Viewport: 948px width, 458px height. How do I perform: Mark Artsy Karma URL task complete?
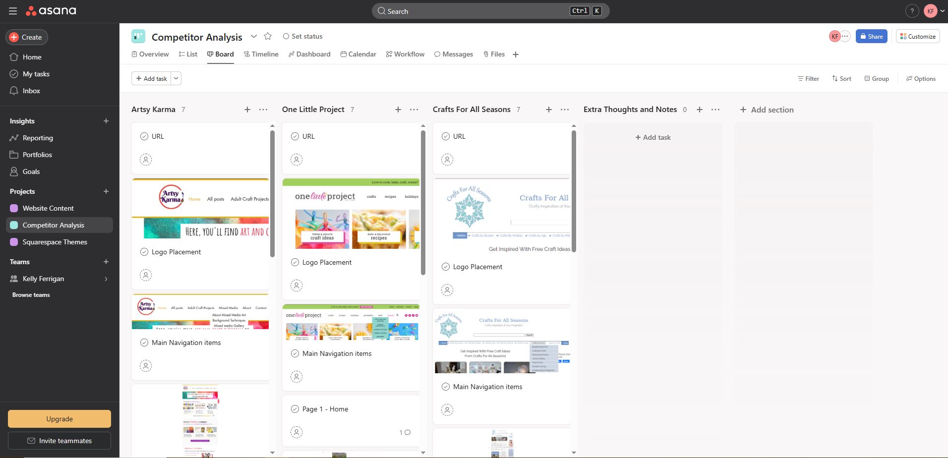click(144, 136)
